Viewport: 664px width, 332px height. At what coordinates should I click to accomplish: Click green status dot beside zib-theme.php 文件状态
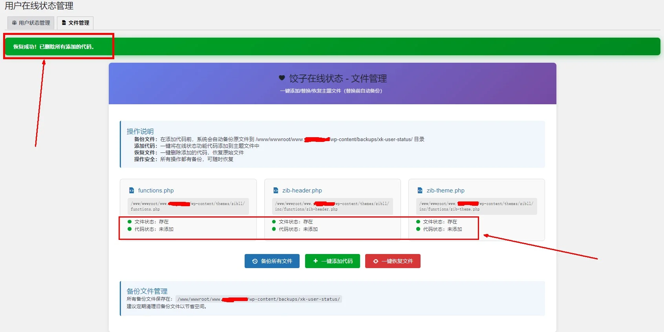click(x=418, y=222)
